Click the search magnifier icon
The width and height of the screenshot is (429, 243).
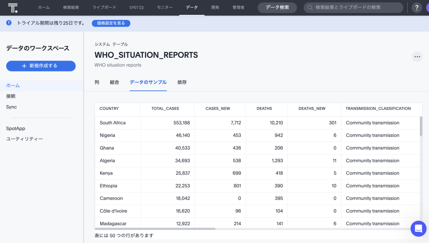click(310, 8)
